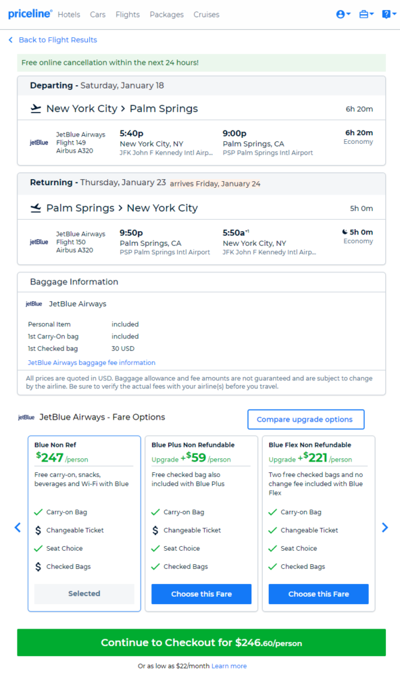This screenshot has height=692, width=400.
Task: Return via Back to Flight Results link
Action: pyautogui.click(x=58, y=40)
